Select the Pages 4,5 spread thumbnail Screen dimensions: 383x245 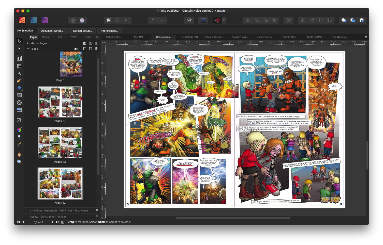pos(60,143)
